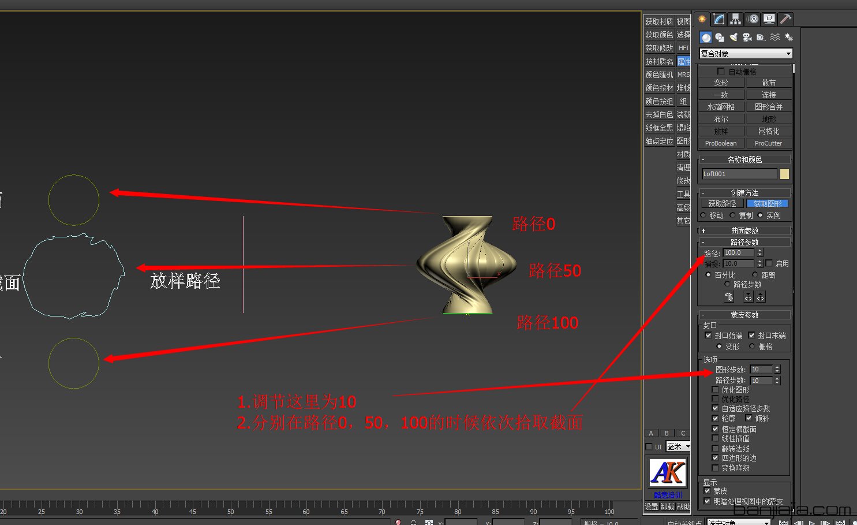This screenshot has height=525, width=857.
Task: Switch to the Modify panel icon
Action: [x=719, y=18]
